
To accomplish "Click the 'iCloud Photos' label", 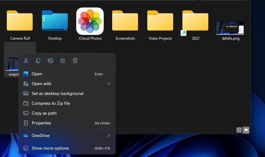I will [x=90, y=38].
